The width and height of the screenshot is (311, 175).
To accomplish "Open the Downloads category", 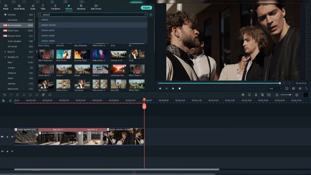I will coord(17,20).
